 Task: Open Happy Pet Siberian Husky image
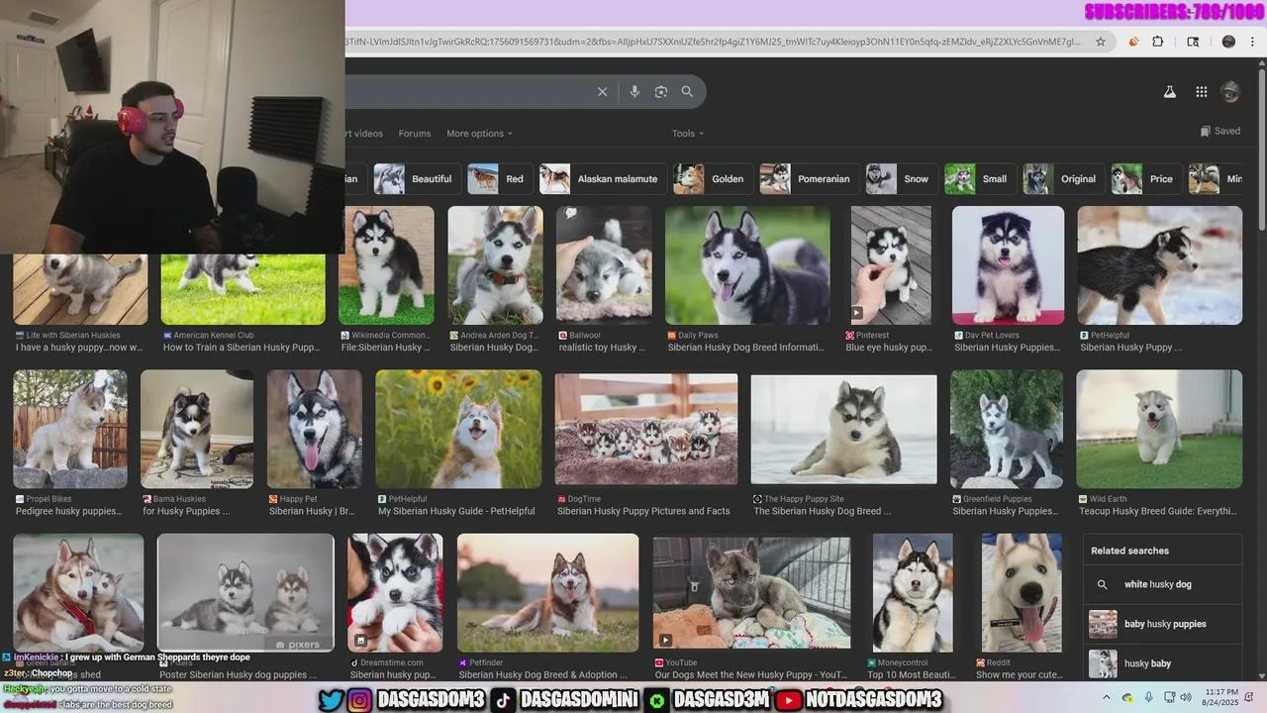pyautogui.click(x=315, y=429)
